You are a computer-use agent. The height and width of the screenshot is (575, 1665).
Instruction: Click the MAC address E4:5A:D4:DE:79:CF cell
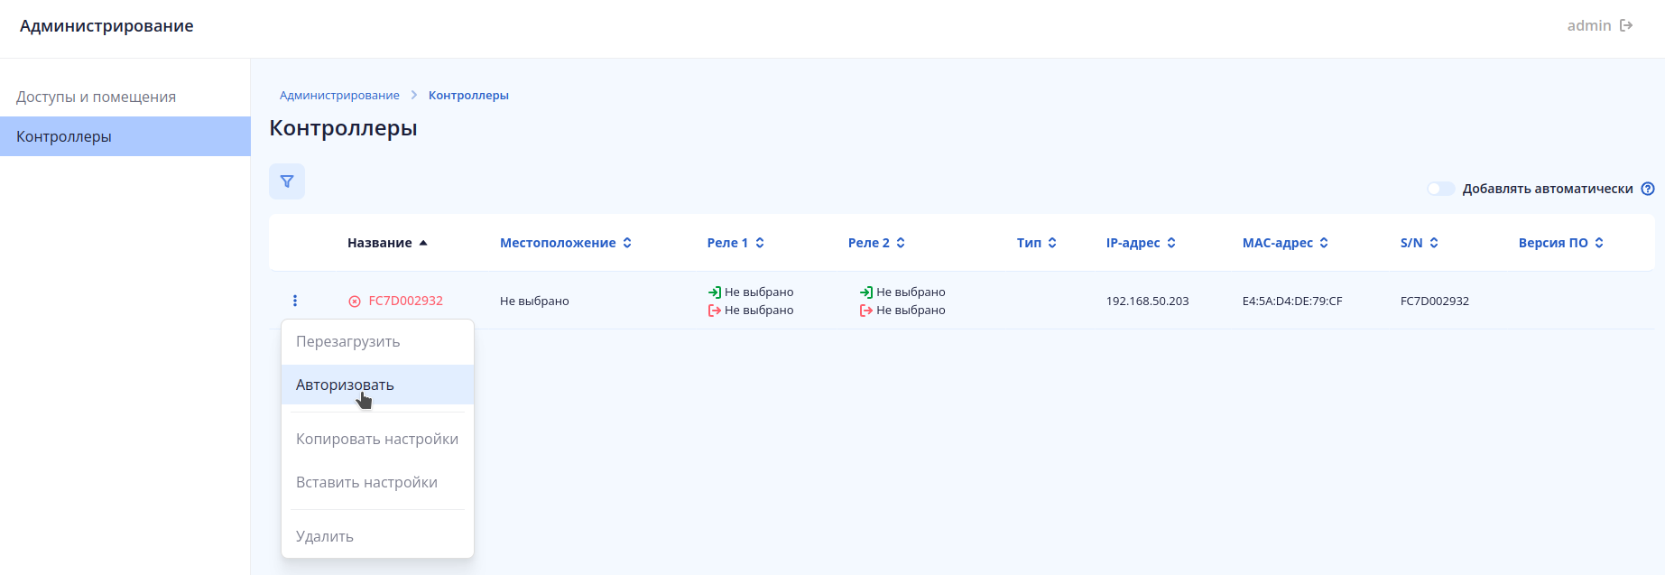(1291, 301)
